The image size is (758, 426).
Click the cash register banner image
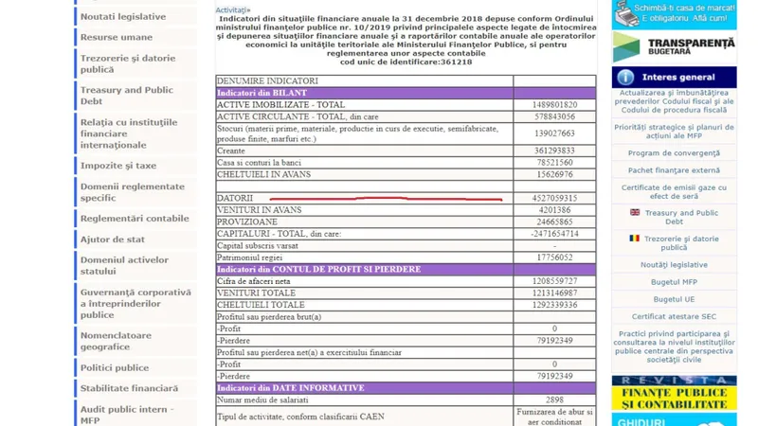[675, 14]
